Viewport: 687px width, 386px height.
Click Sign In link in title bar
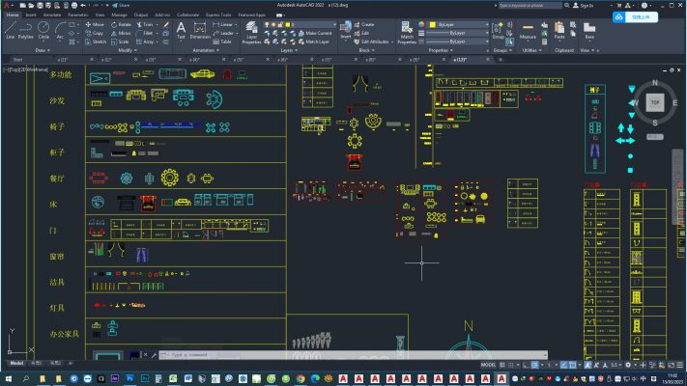point(586,6)
